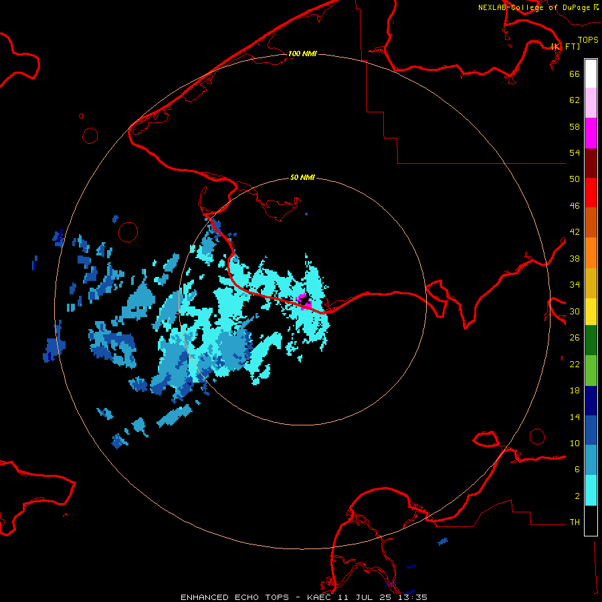Click the legend value 2

pos(577,496)
